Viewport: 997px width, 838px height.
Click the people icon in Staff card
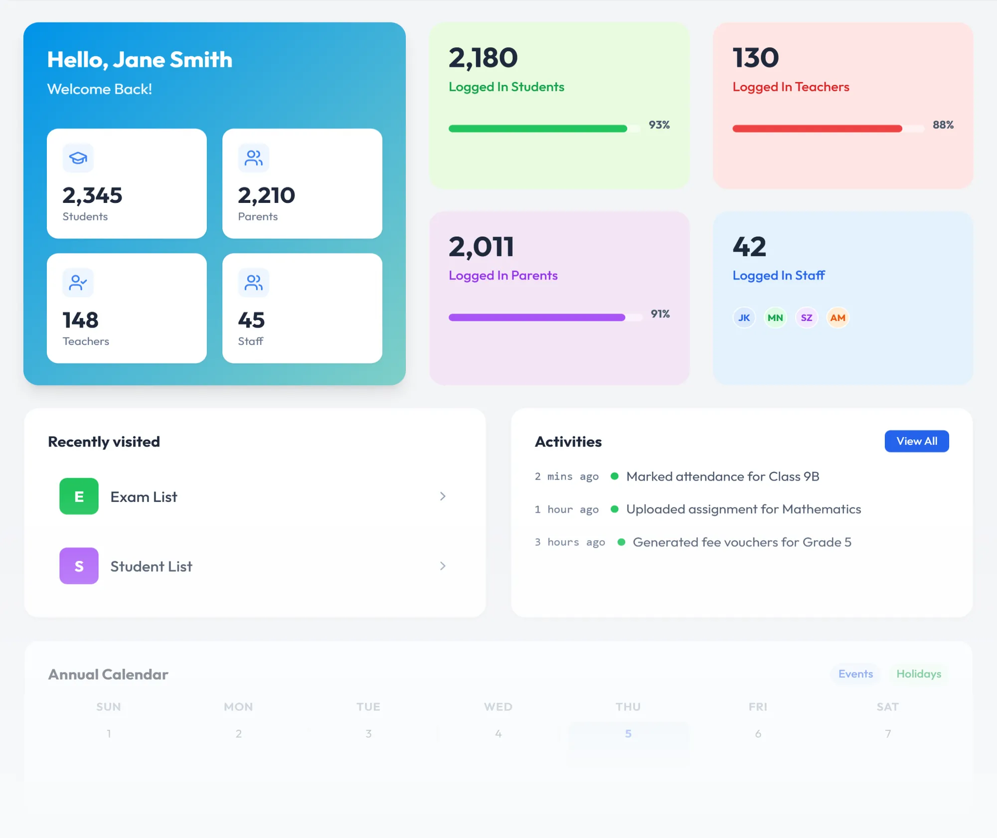(x=253, y=283)
